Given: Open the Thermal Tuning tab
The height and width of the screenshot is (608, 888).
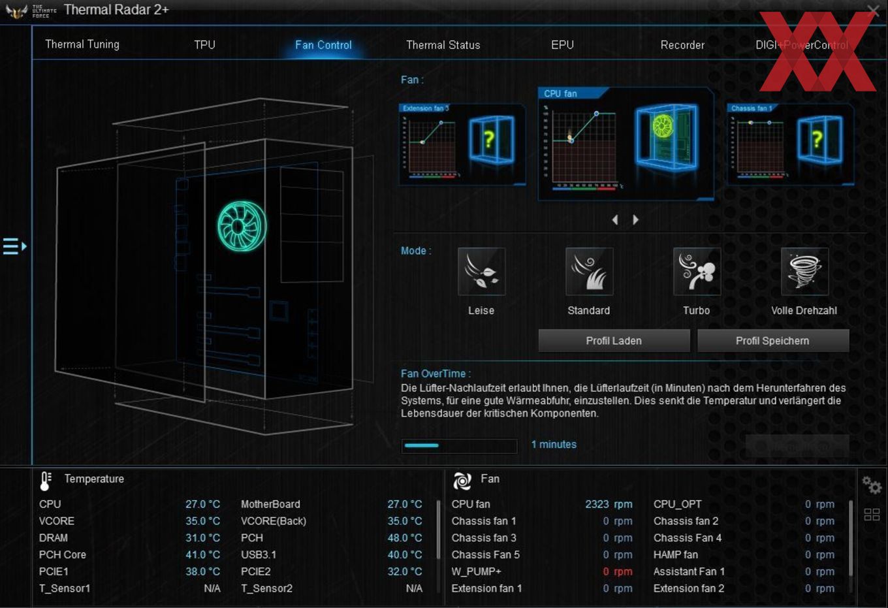Looking at the screenshot, I should click(x=82, y=44).
